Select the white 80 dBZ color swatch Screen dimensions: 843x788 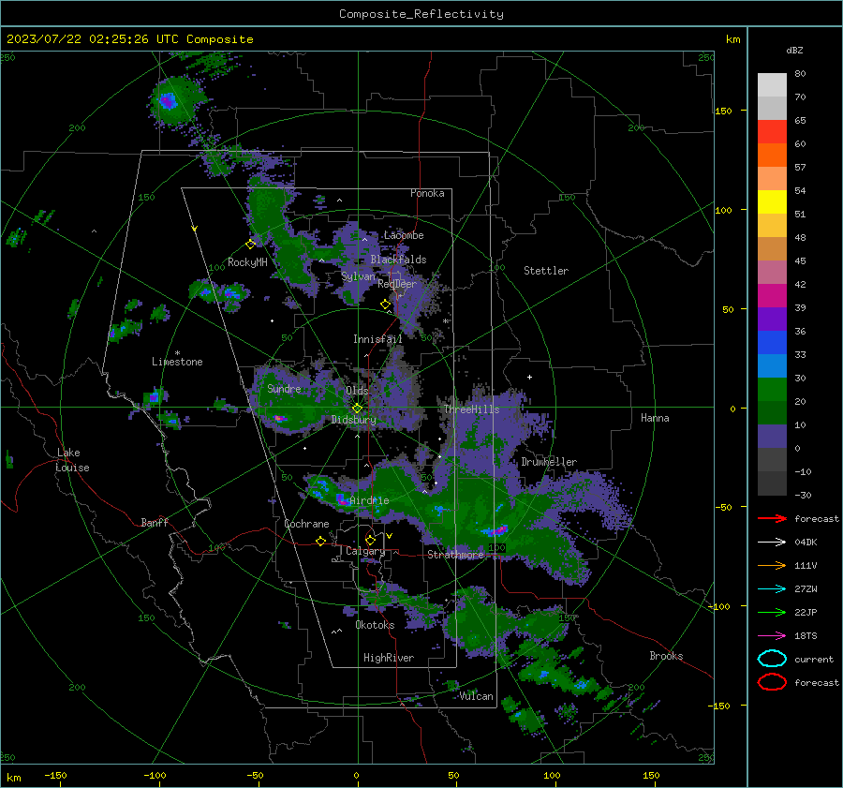tap(772, 84)
